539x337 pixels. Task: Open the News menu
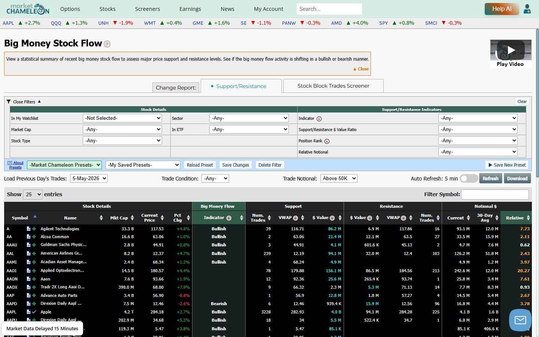(x=228, y=9)
